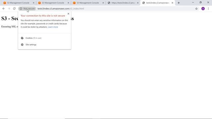
Task: Close the first S3 Management Console tab
Action: click(34, 3)
